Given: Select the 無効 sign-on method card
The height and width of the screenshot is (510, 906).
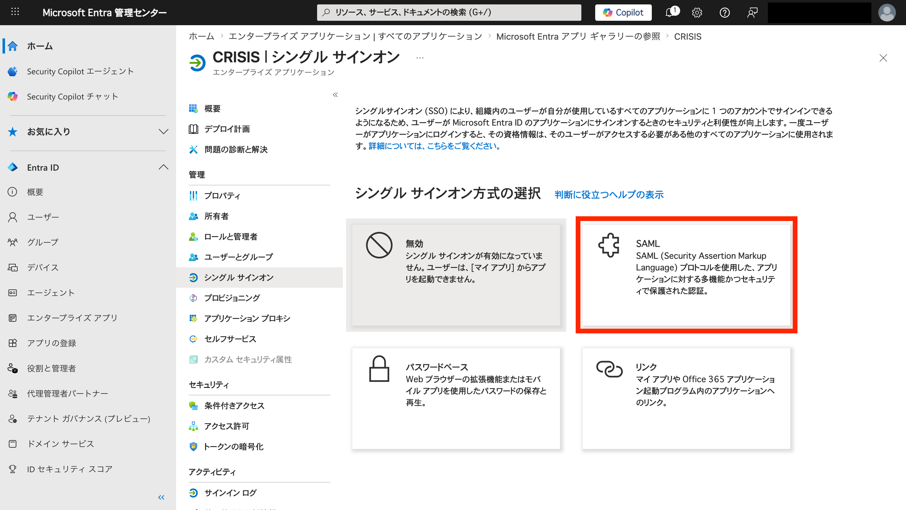Looking at the screenshot, I should 456,275.
